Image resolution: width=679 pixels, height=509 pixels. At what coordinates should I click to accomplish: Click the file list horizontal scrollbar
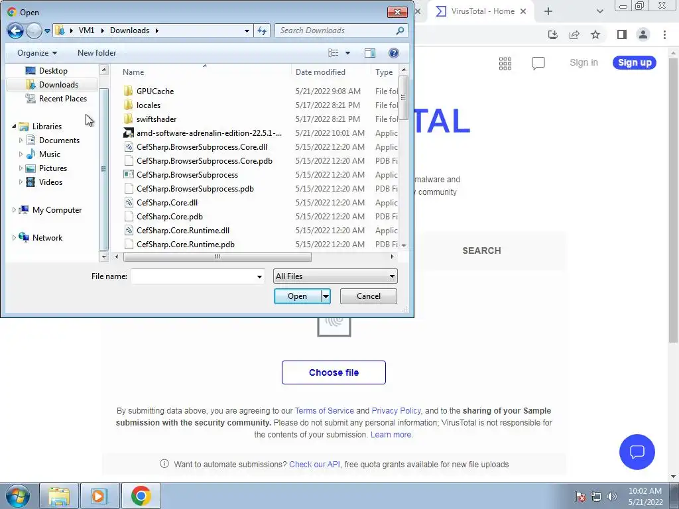(217, 256)
